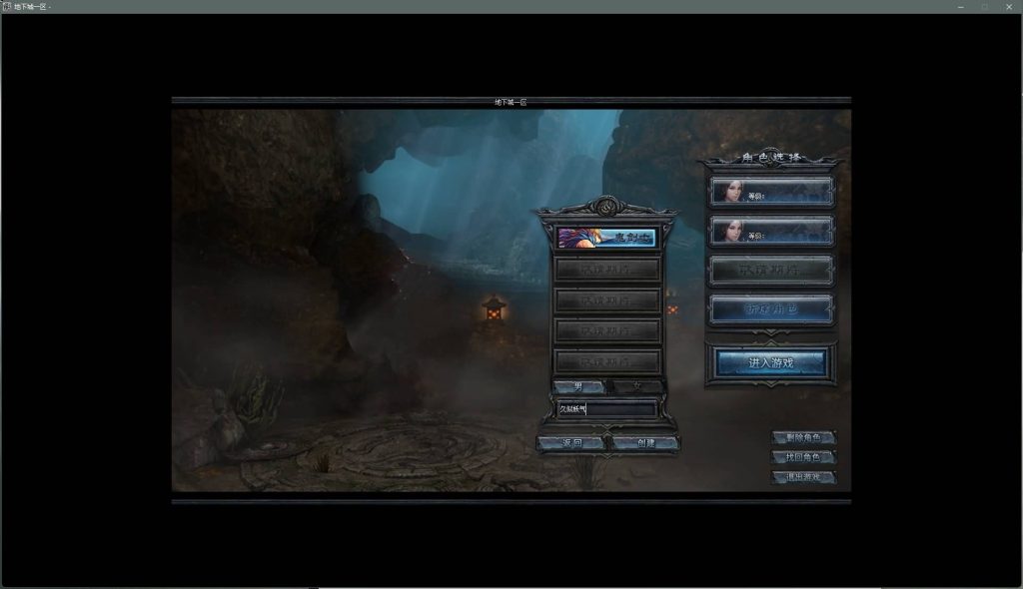Screen dimensions: 1023x589
Task: Click the app icon in the title bar
Action: [7, 7]
